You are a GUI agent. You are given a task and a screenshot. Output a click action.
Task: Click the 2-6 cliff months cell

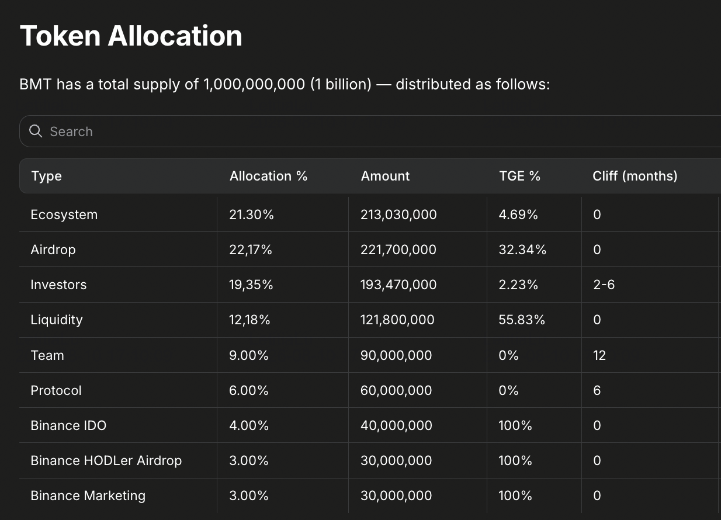coord(604,285)
